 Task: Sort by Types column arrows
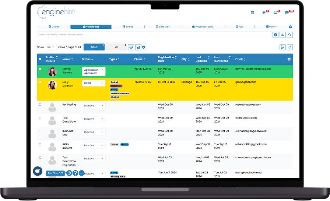point(119,59)
